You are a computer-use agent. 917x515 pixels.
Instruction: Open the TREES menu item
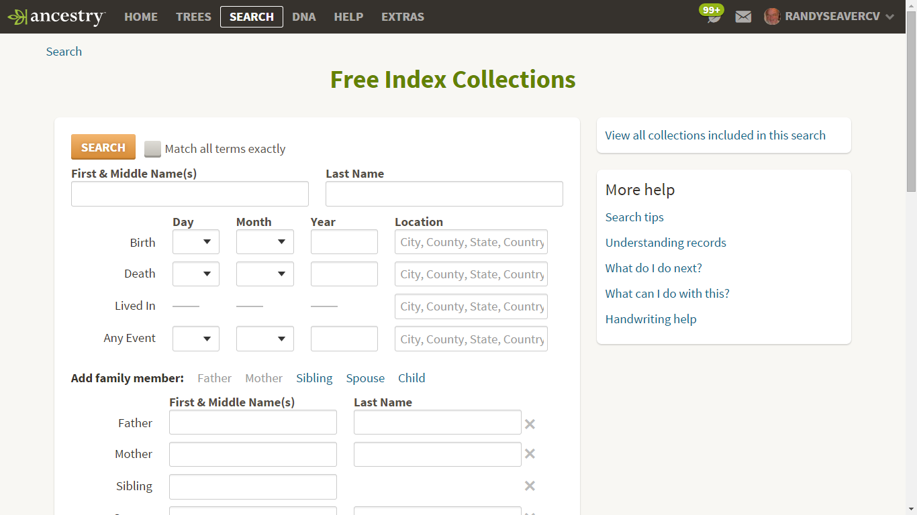tap(193, 17)
